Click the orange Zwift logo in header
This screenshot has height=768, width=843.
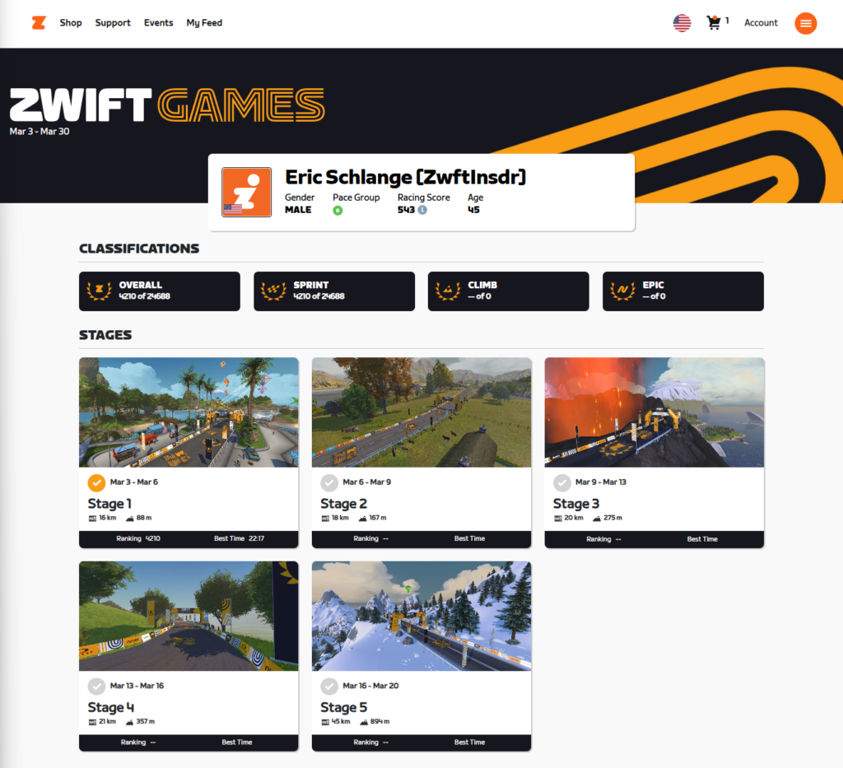38,23
